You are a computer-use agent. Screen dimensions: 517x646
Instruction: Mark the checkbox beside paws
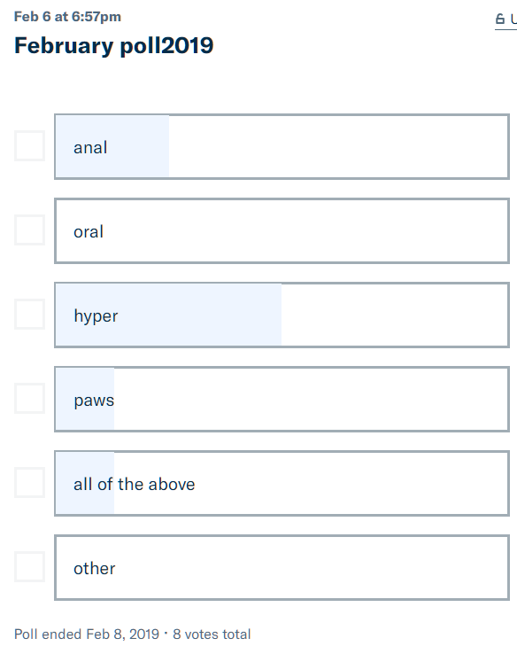pos(29,398)
